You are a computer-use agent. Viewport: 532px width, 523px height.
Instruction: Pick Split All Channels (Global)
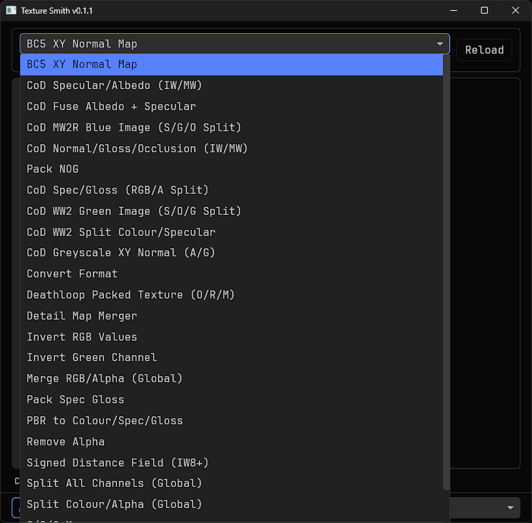coord(232,484)
